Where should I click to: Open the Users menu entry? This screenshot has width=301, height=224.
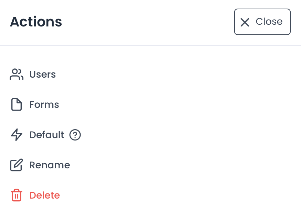[x=42, y=75]
